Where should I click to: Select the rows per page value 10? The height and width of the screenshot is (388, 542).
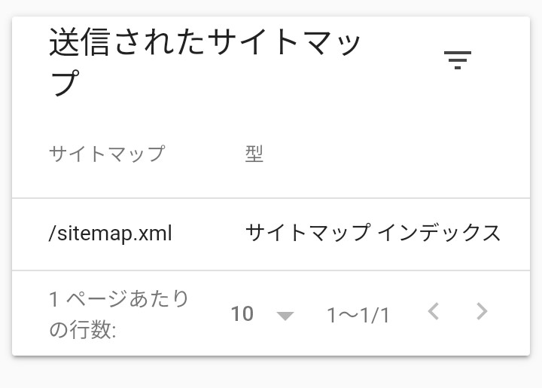(242, 314)
